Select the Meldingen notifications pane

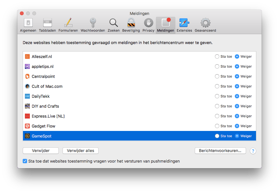click(165, 25)
